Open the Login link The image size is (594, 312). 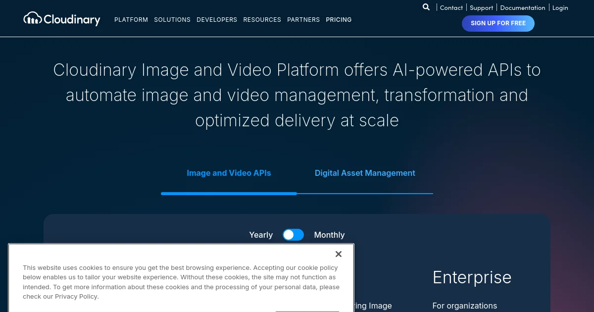(560, 8)
